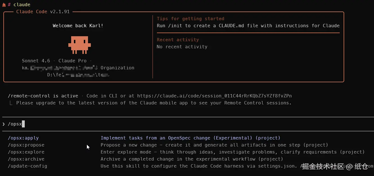Image resolution: width=374 pixels, height=176 pixels.
Task: Click the prompt chevron before /opsx
Action: (x=4, y=124)
